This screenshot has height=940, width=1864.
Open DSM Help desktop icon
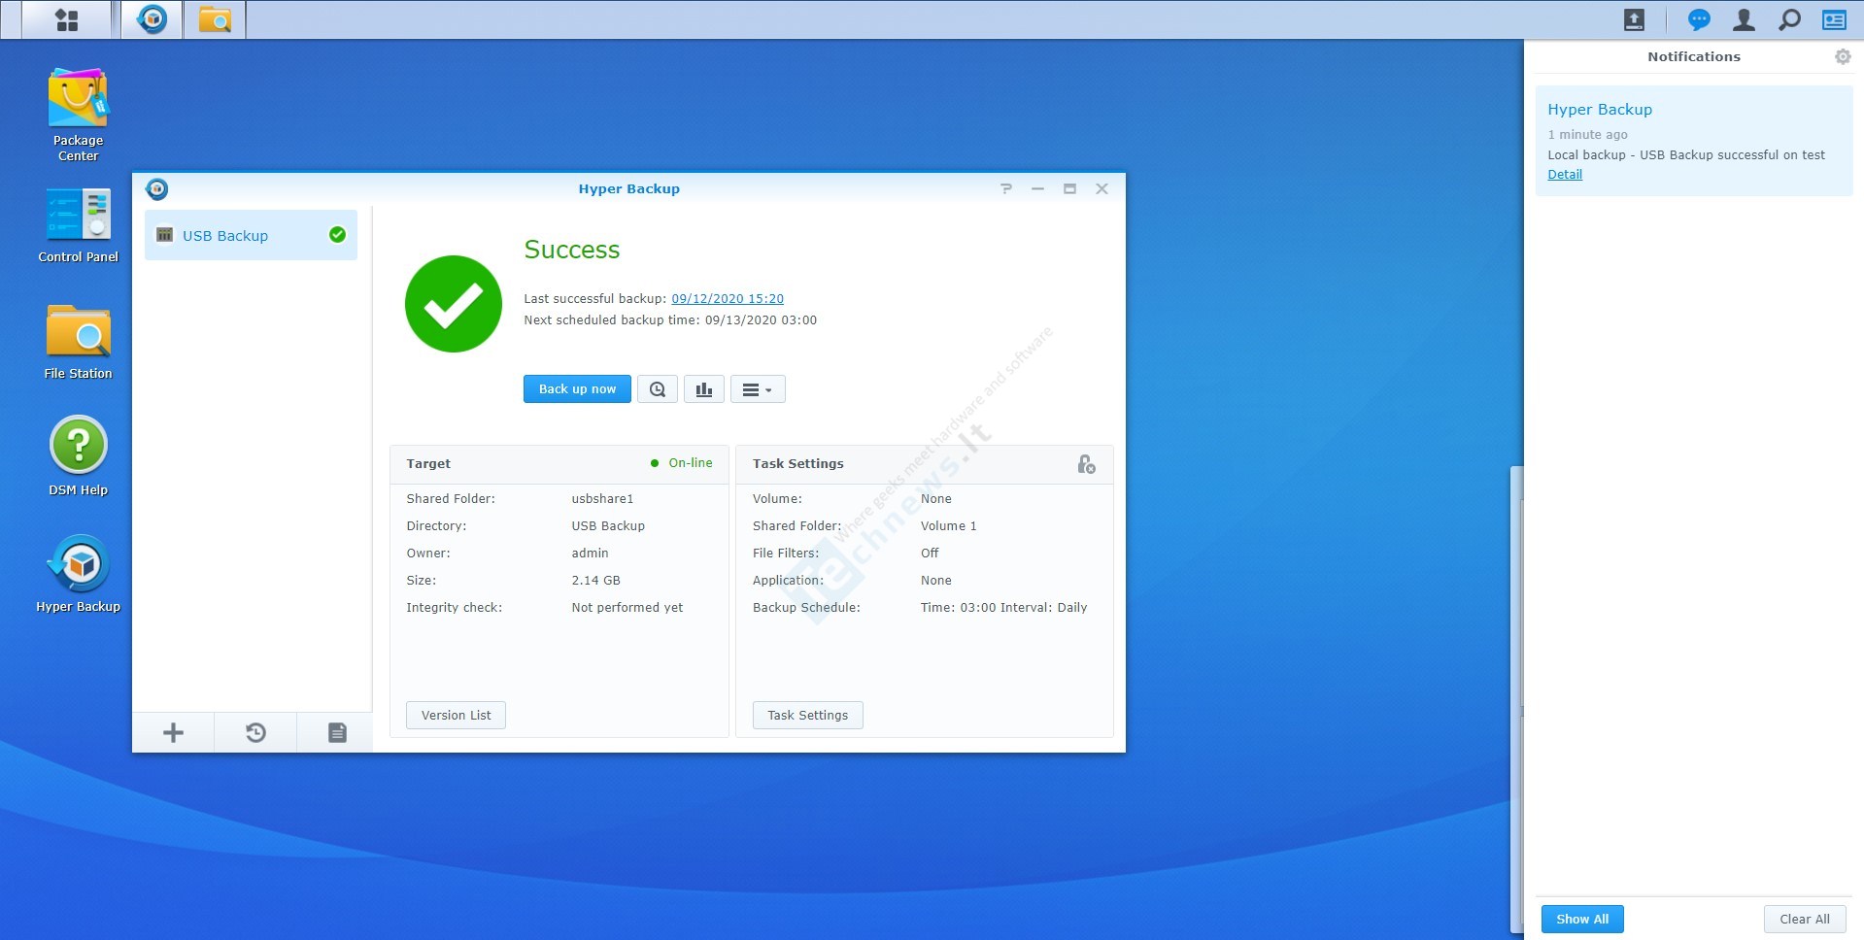78,456
